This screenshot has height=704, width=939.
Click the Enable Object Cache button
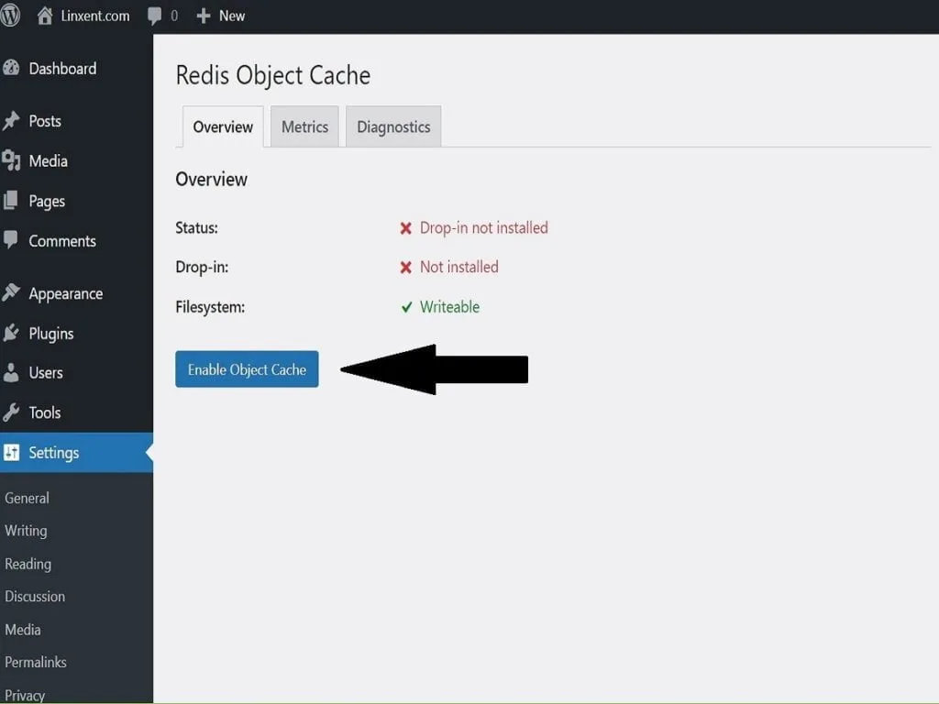(x=247, y=369)
